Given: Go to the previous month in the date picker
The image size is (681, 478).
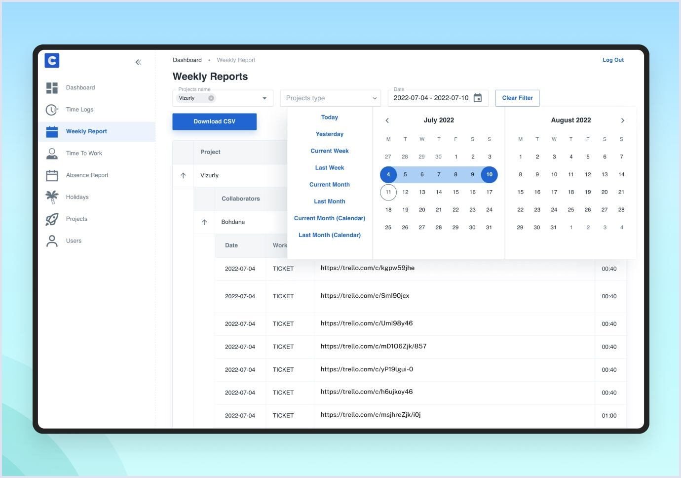Looking at the screenshot, I should pyautogui.click(x=387, y=120).
